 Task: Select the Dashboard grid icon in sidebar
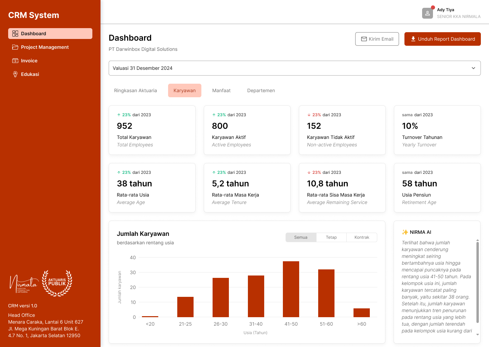tap(15, 34)
